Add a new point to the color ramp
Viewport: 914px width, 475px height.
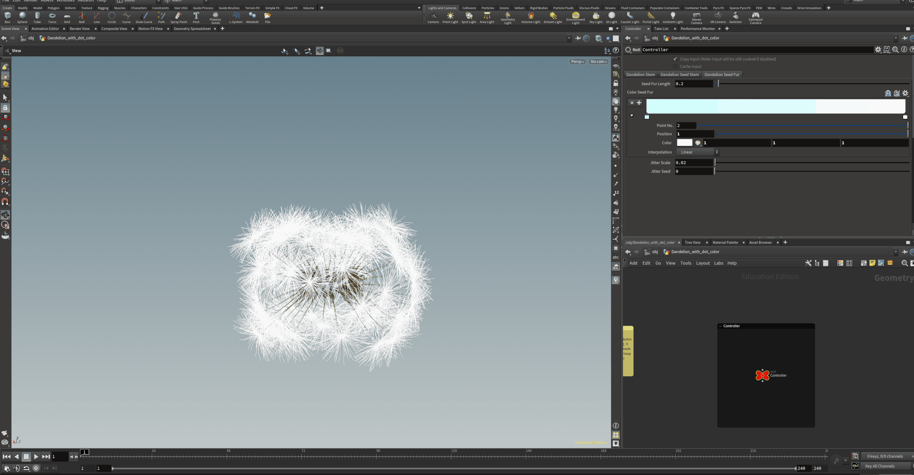(x=639, y=103)
